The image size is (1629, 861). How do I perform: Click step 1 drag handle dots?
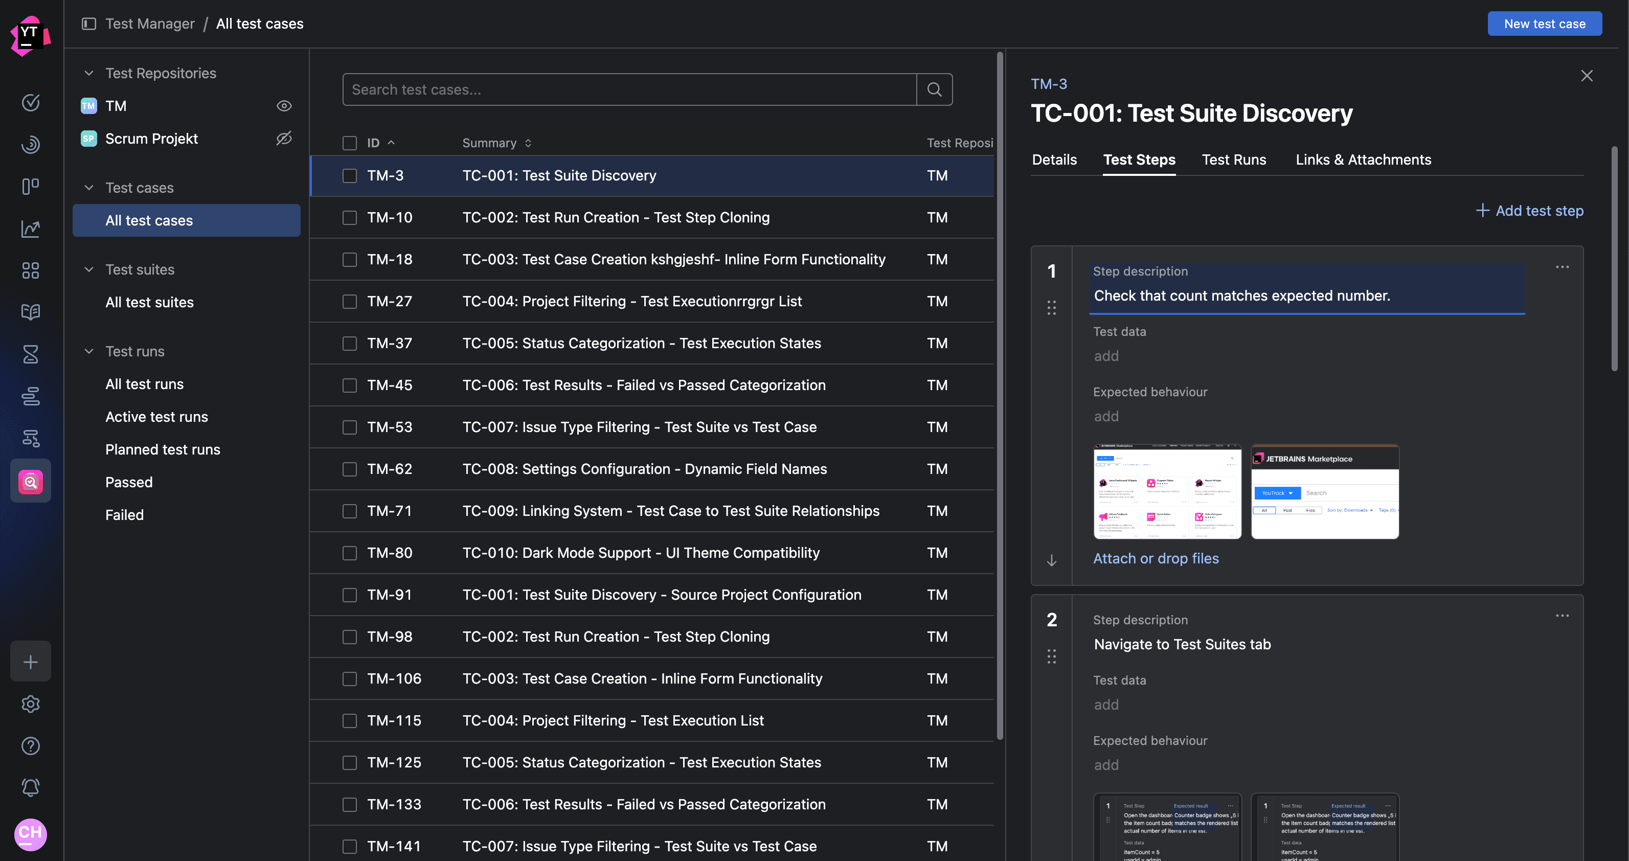[x=1051, y=308]
